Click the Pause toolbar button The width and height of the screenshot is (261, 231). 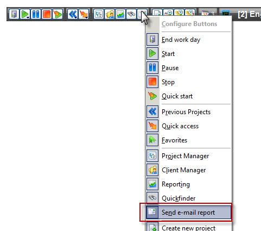[36, 14]
